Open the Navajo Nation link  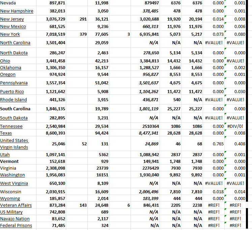click(15, 219)
